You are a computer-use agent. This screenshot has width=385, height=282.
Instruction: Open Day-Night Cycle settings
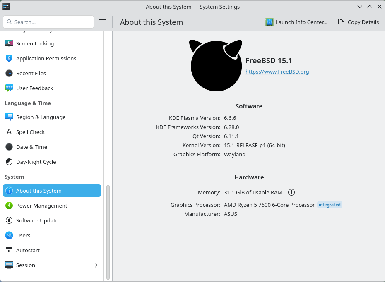(x=52, y=162)
